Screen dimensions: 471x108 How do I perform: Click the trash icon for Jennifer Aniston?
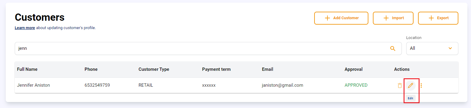click(400, 85)
